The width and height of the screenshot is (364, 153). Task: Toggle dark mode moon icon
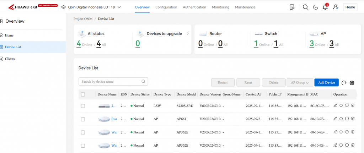[x=315, y=7]
